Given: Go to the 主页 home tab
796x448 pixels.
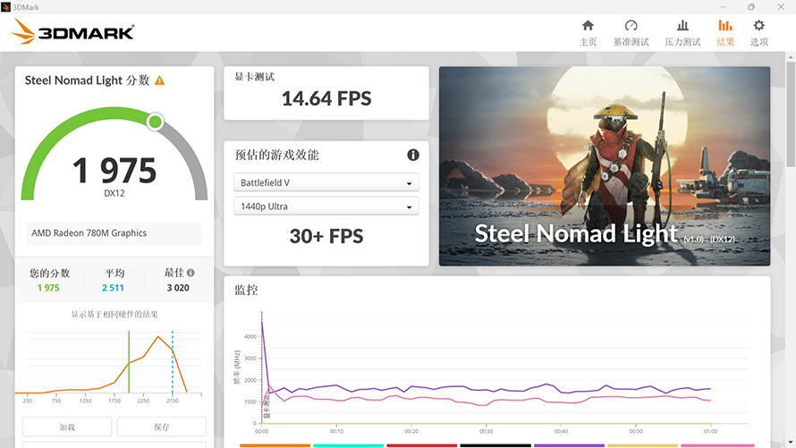Looking at the screenshot, I should pyautogui.click(x=588, y=33).
